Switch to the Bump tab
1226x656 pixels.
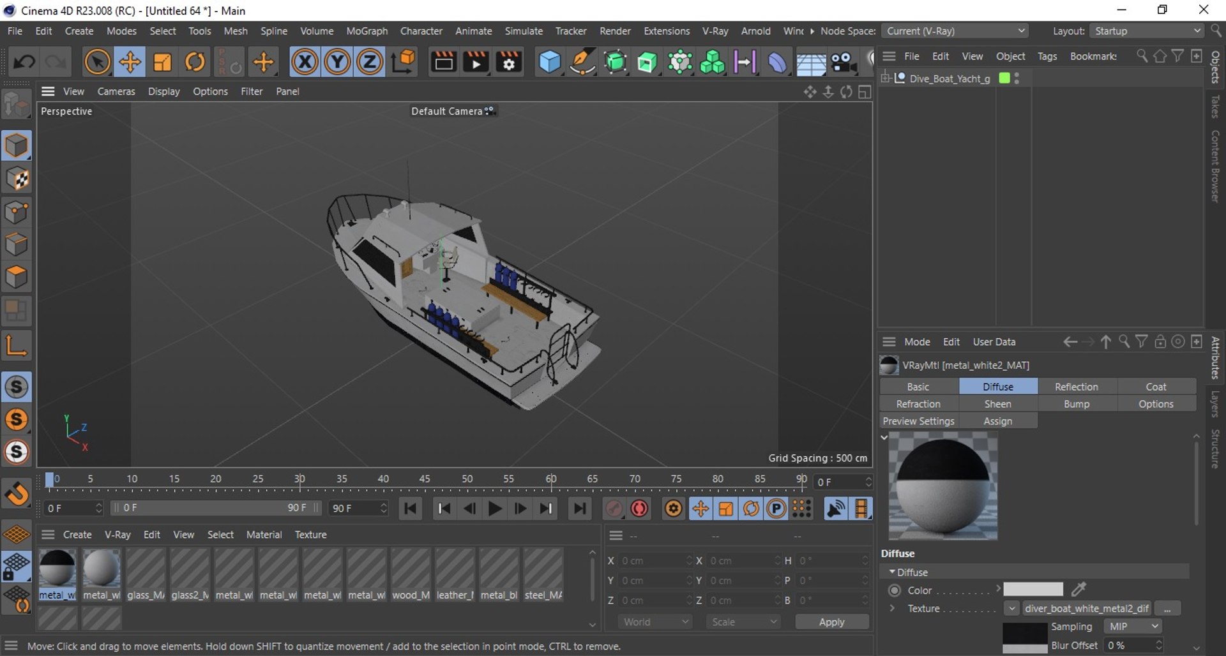coord(1077,404)
